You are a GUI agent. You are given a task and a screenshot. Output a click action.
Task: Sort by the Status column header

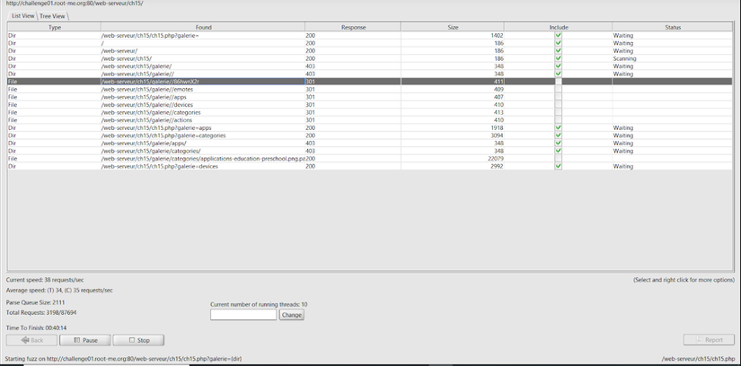(673, 28)
